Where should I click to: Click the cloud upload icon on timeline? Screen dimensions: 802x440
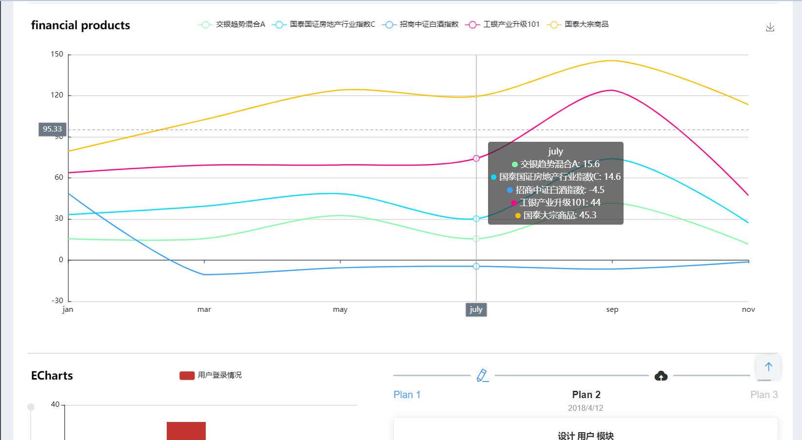[661, 376]
